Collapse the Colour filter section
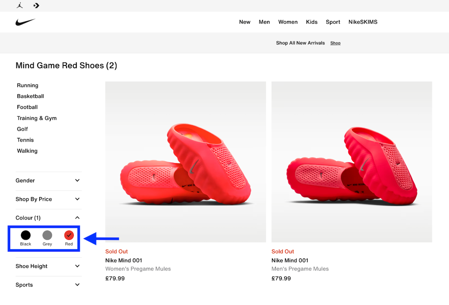The height and width of the screenshot is (305, 449). pos(48,217)
